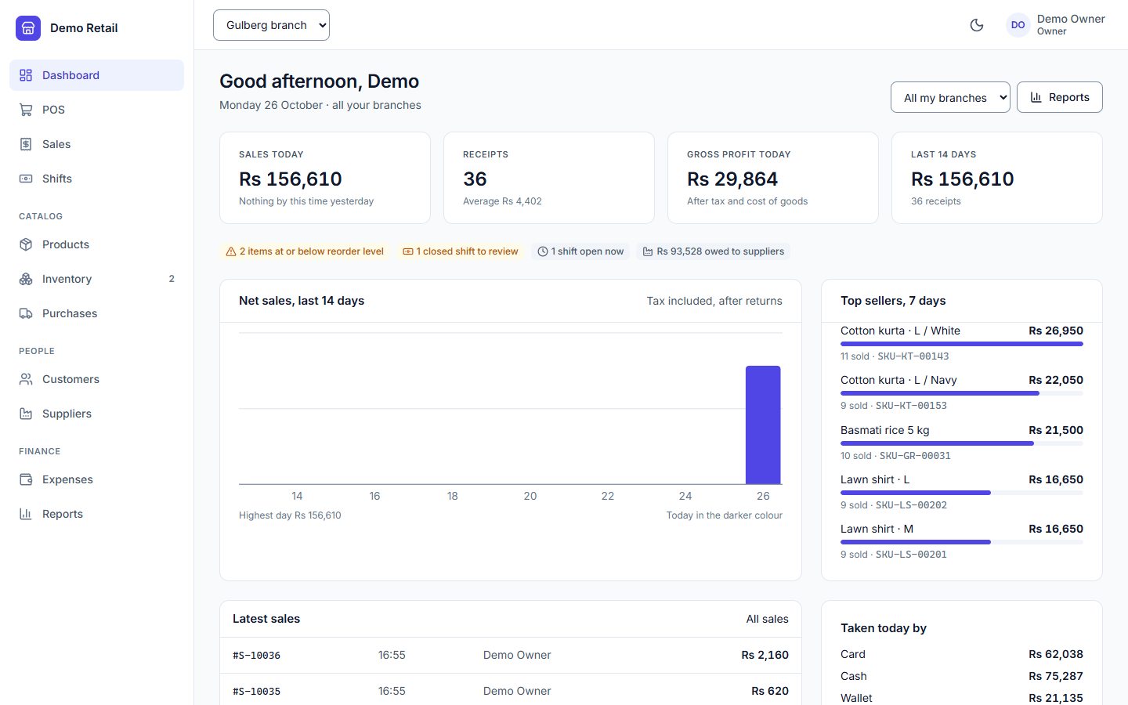Click the Highest day Rs 156,610 caption
The image size is (1128, 705).
pos(290,515)
